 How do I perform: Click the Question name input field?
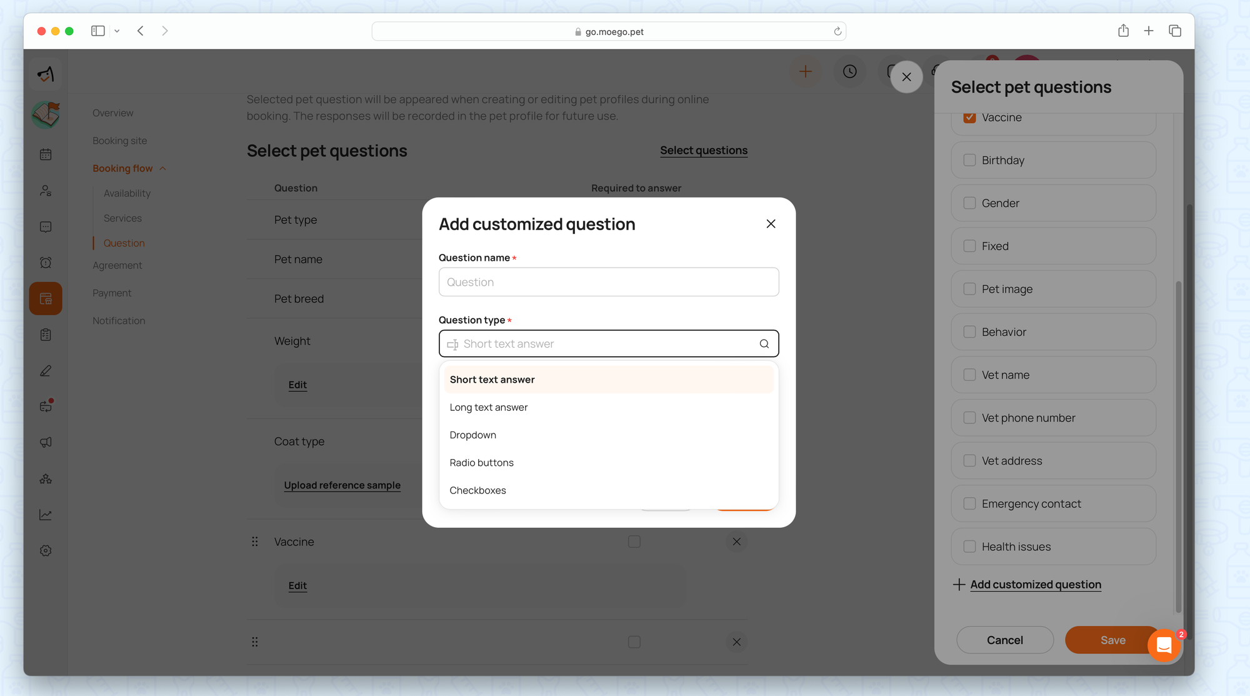click(x=608, y=282)
